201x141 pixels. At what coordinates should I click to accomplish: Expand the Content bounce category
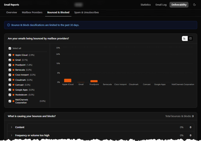pos(101,127)
